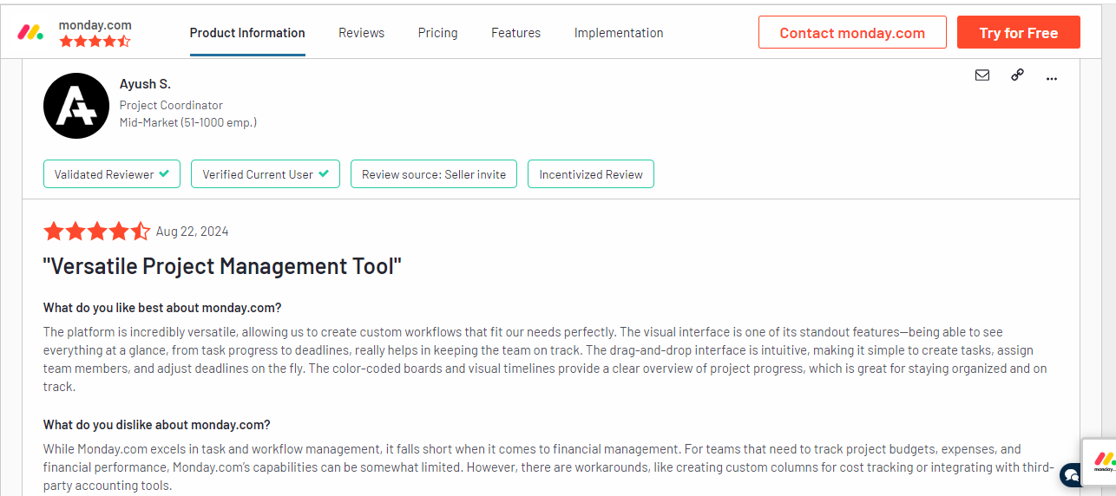Image resolution: width=1116 pixels, height=496 pixels.
Task: Click the review's 4.5 star rating
Action: click(x=96, y=232)
